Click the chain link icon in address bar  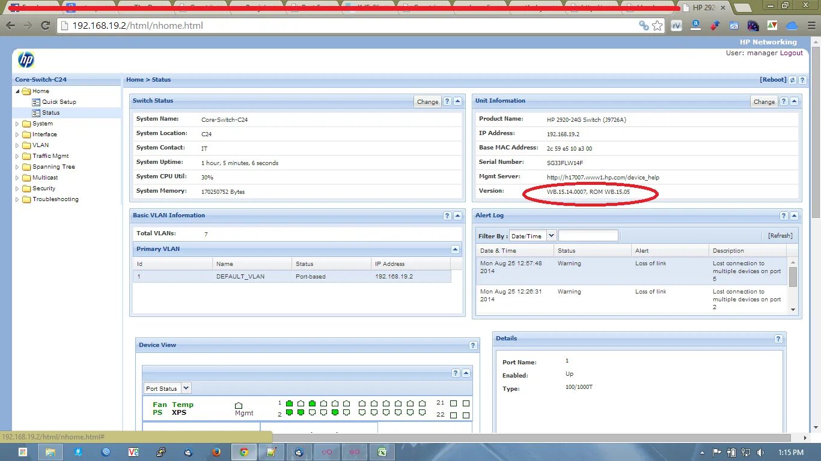pyautogui.click(x=644, y=26)
